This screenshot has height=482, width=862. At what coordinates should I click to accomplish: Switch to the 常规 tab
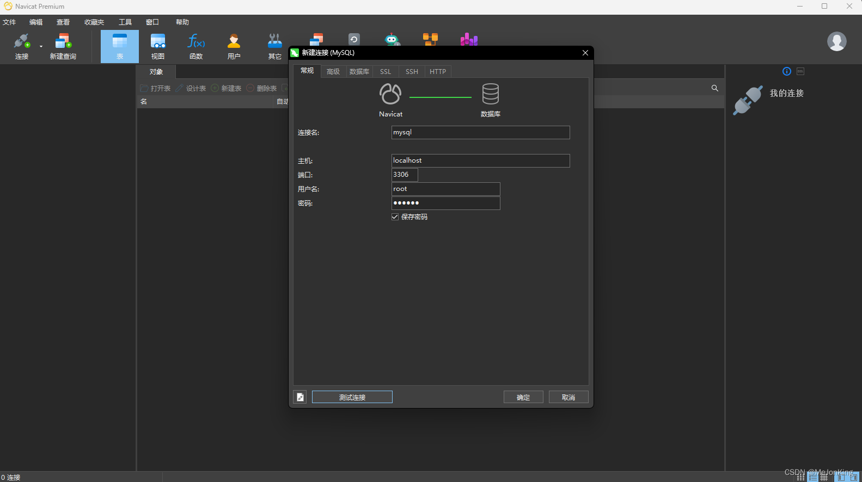[x=307, y=71]
